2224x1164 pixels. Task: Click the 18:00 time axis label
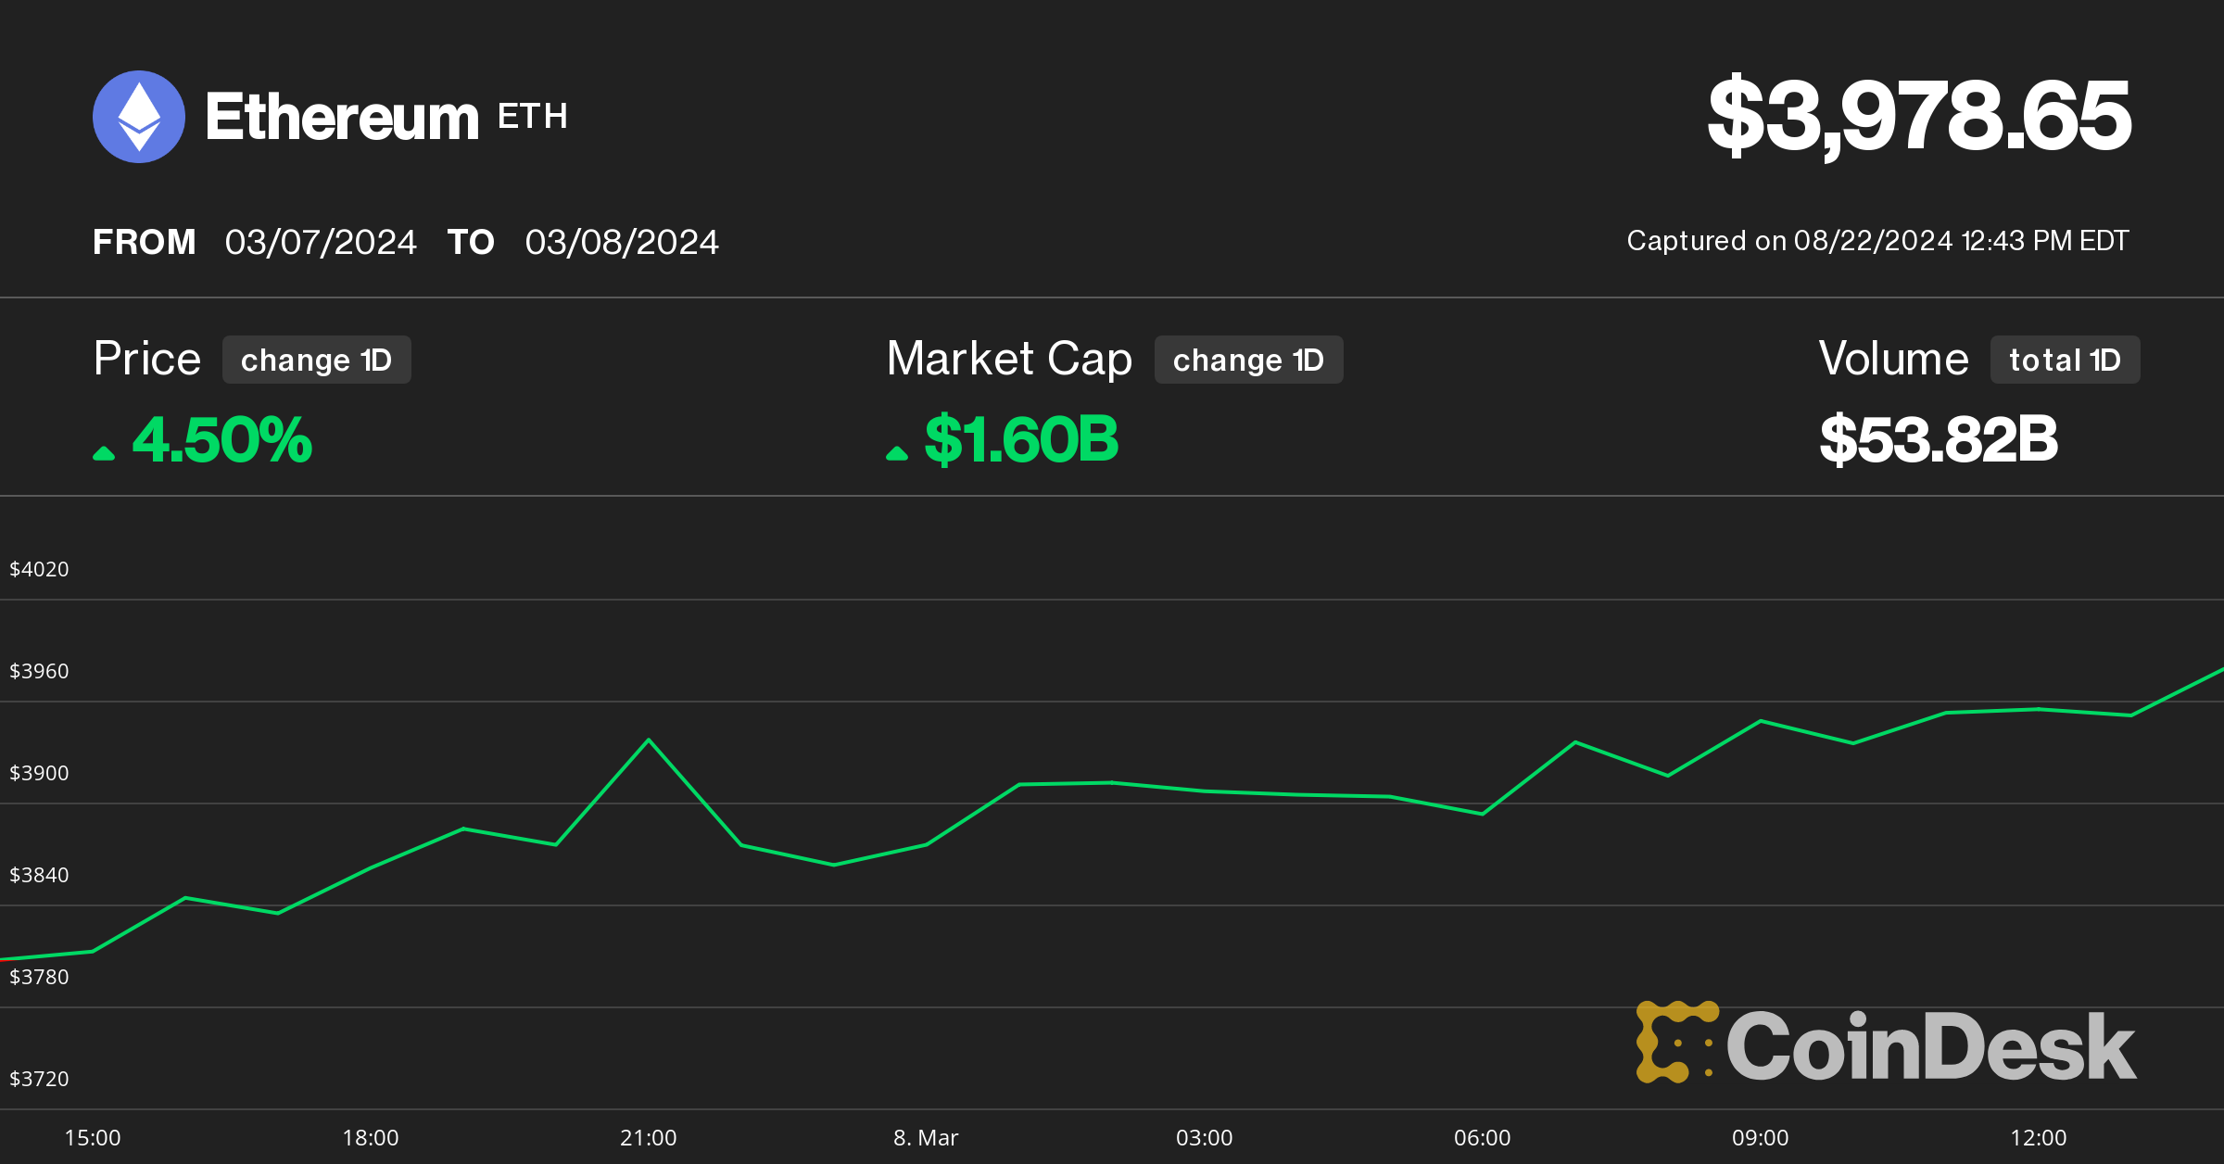coord(371,1138)
